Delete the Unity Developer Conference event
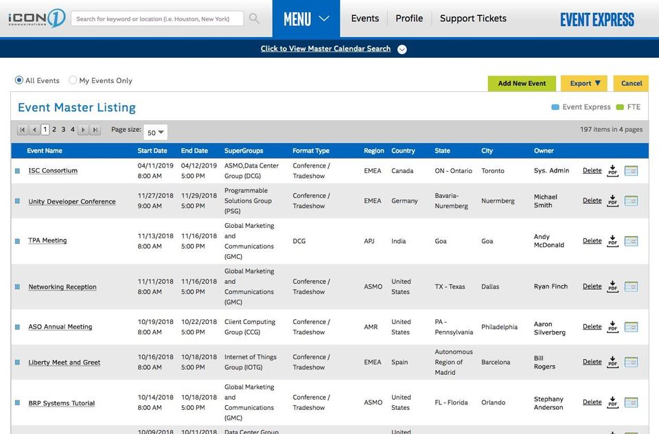Screen dimensions: 659x434 tap(592, 201)
